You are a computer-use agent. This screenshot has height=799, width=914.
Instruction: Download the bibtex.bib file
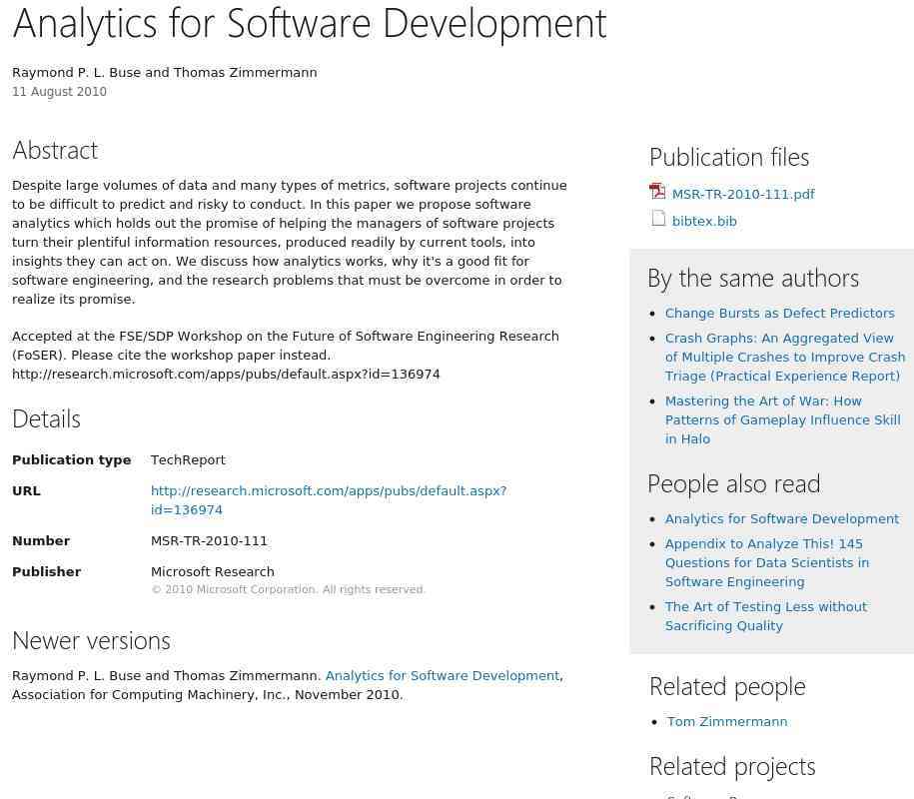(x=704, y=222)
